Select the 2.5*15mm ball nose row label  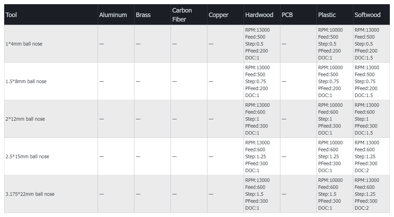point(27,156)
